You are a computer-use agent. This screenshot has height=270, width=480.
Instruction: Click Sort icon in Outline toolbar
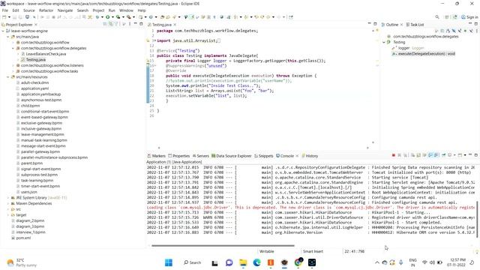[x=448, y=31]
